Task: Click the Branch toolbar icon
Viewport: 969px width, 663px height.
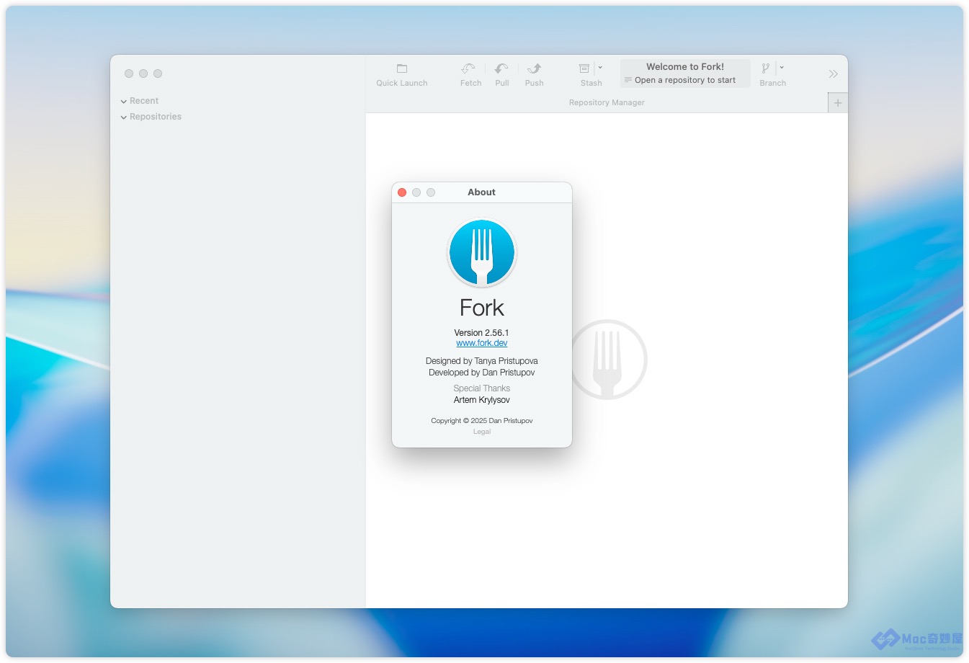Action: (766, 68)
